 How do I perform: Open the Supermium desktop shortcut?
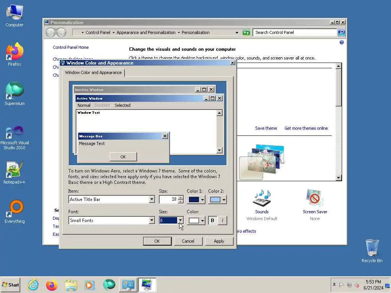(15, 93)
